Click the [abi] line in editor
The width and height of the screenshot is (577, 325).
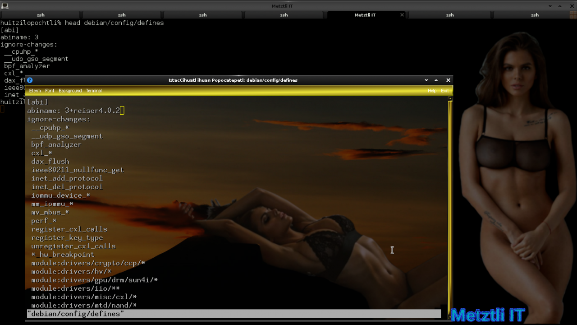click(x=37, y=102)
